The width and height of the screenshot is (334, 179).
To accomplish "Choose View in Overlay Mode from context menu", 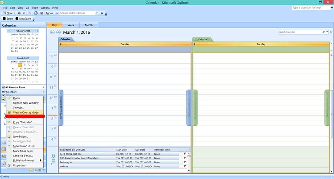I will [25, 112].
